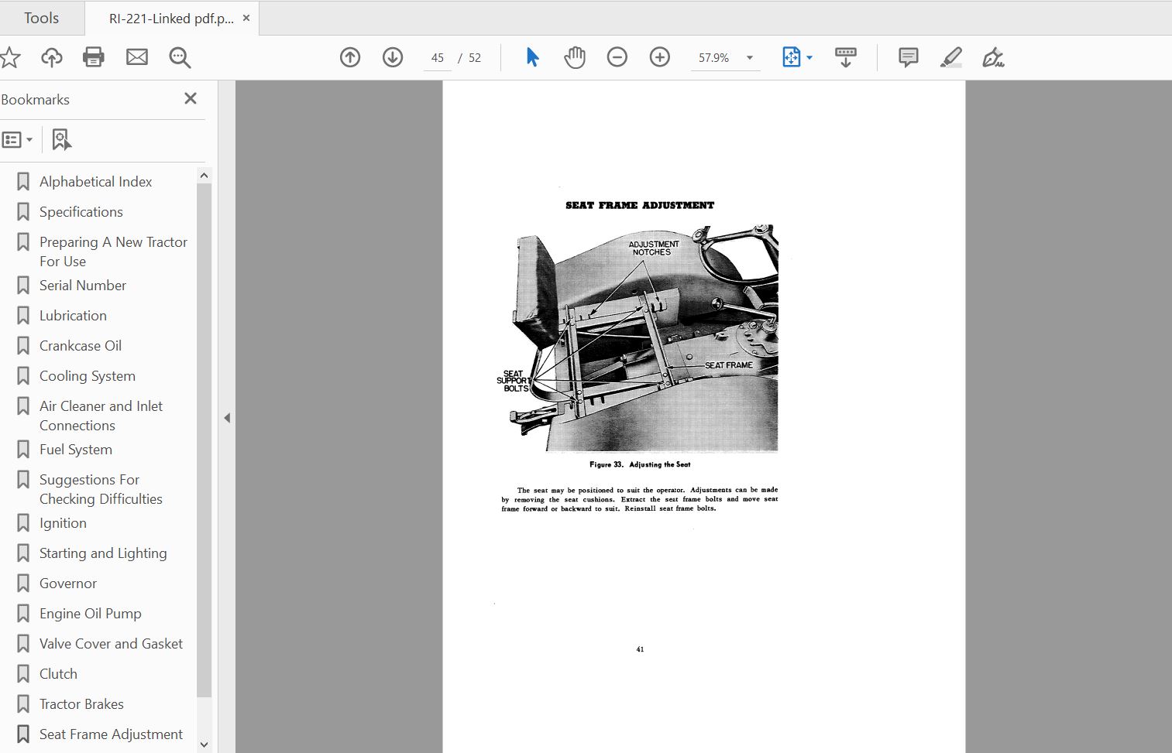Open the Serial Number bookmark

pyautogui.click(x=83, y=286)
